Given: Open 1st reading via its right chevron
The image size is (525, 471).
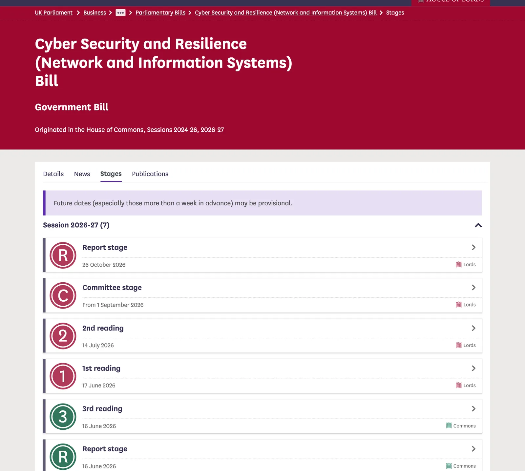Looking at the screenshot, I should (473, 368).
